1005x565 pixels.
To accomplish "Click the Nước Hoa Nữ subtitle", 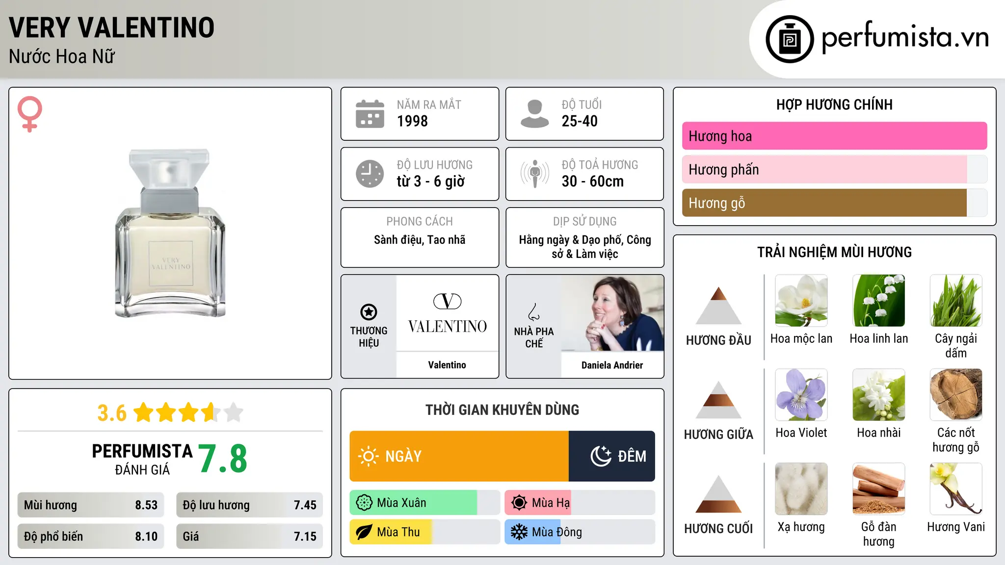I will pos(62,57).
